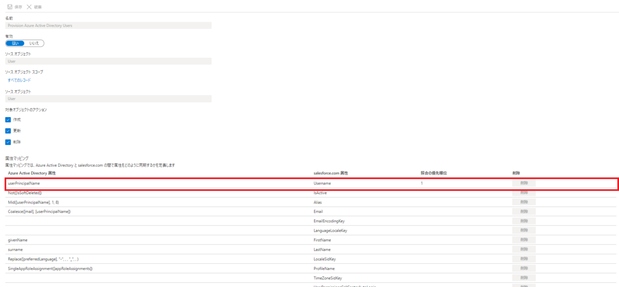Click 削除 button in Email row
The width and height of the screenshot is (619, 287).
pos(524,211)
